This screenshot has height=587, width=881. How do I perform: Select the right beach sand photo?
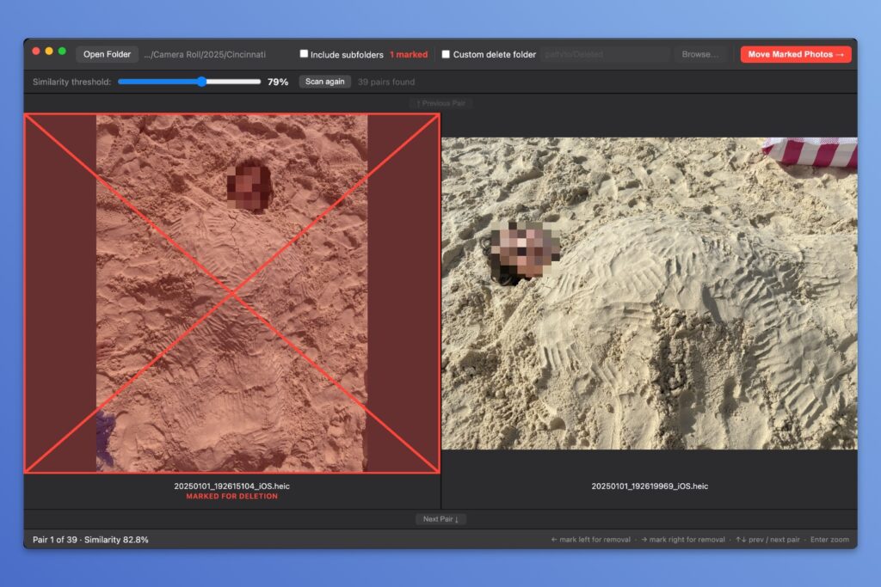[x=649, y=293]
